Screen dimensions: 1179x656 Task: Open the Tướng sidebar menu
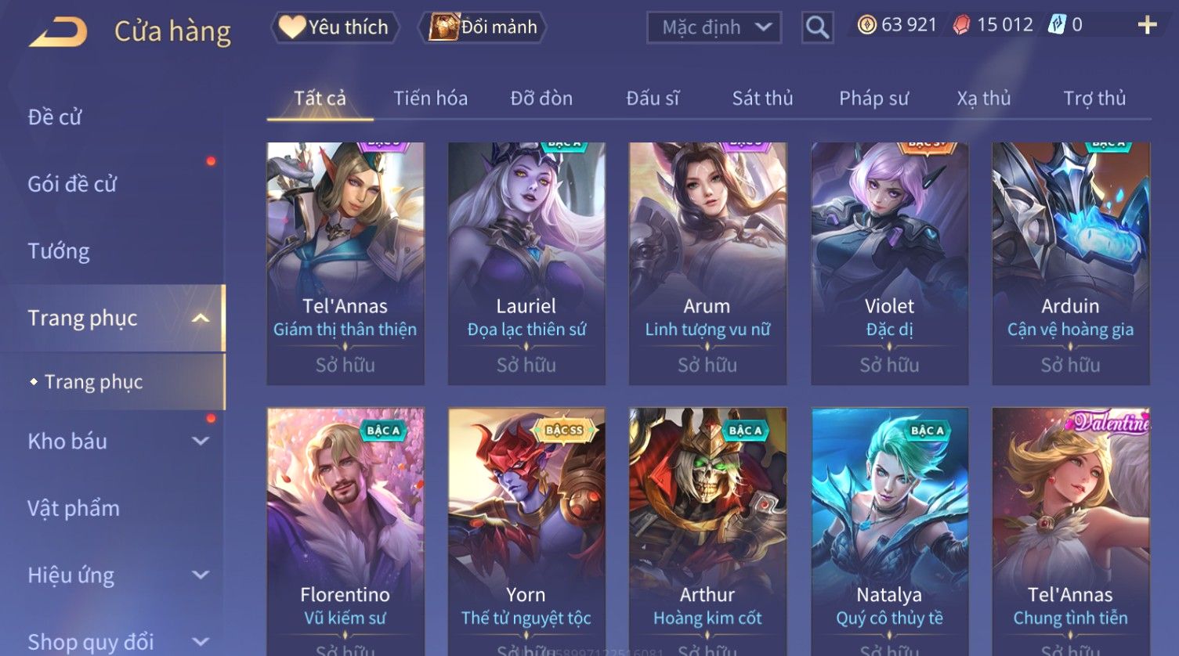[x=59, y=251]
